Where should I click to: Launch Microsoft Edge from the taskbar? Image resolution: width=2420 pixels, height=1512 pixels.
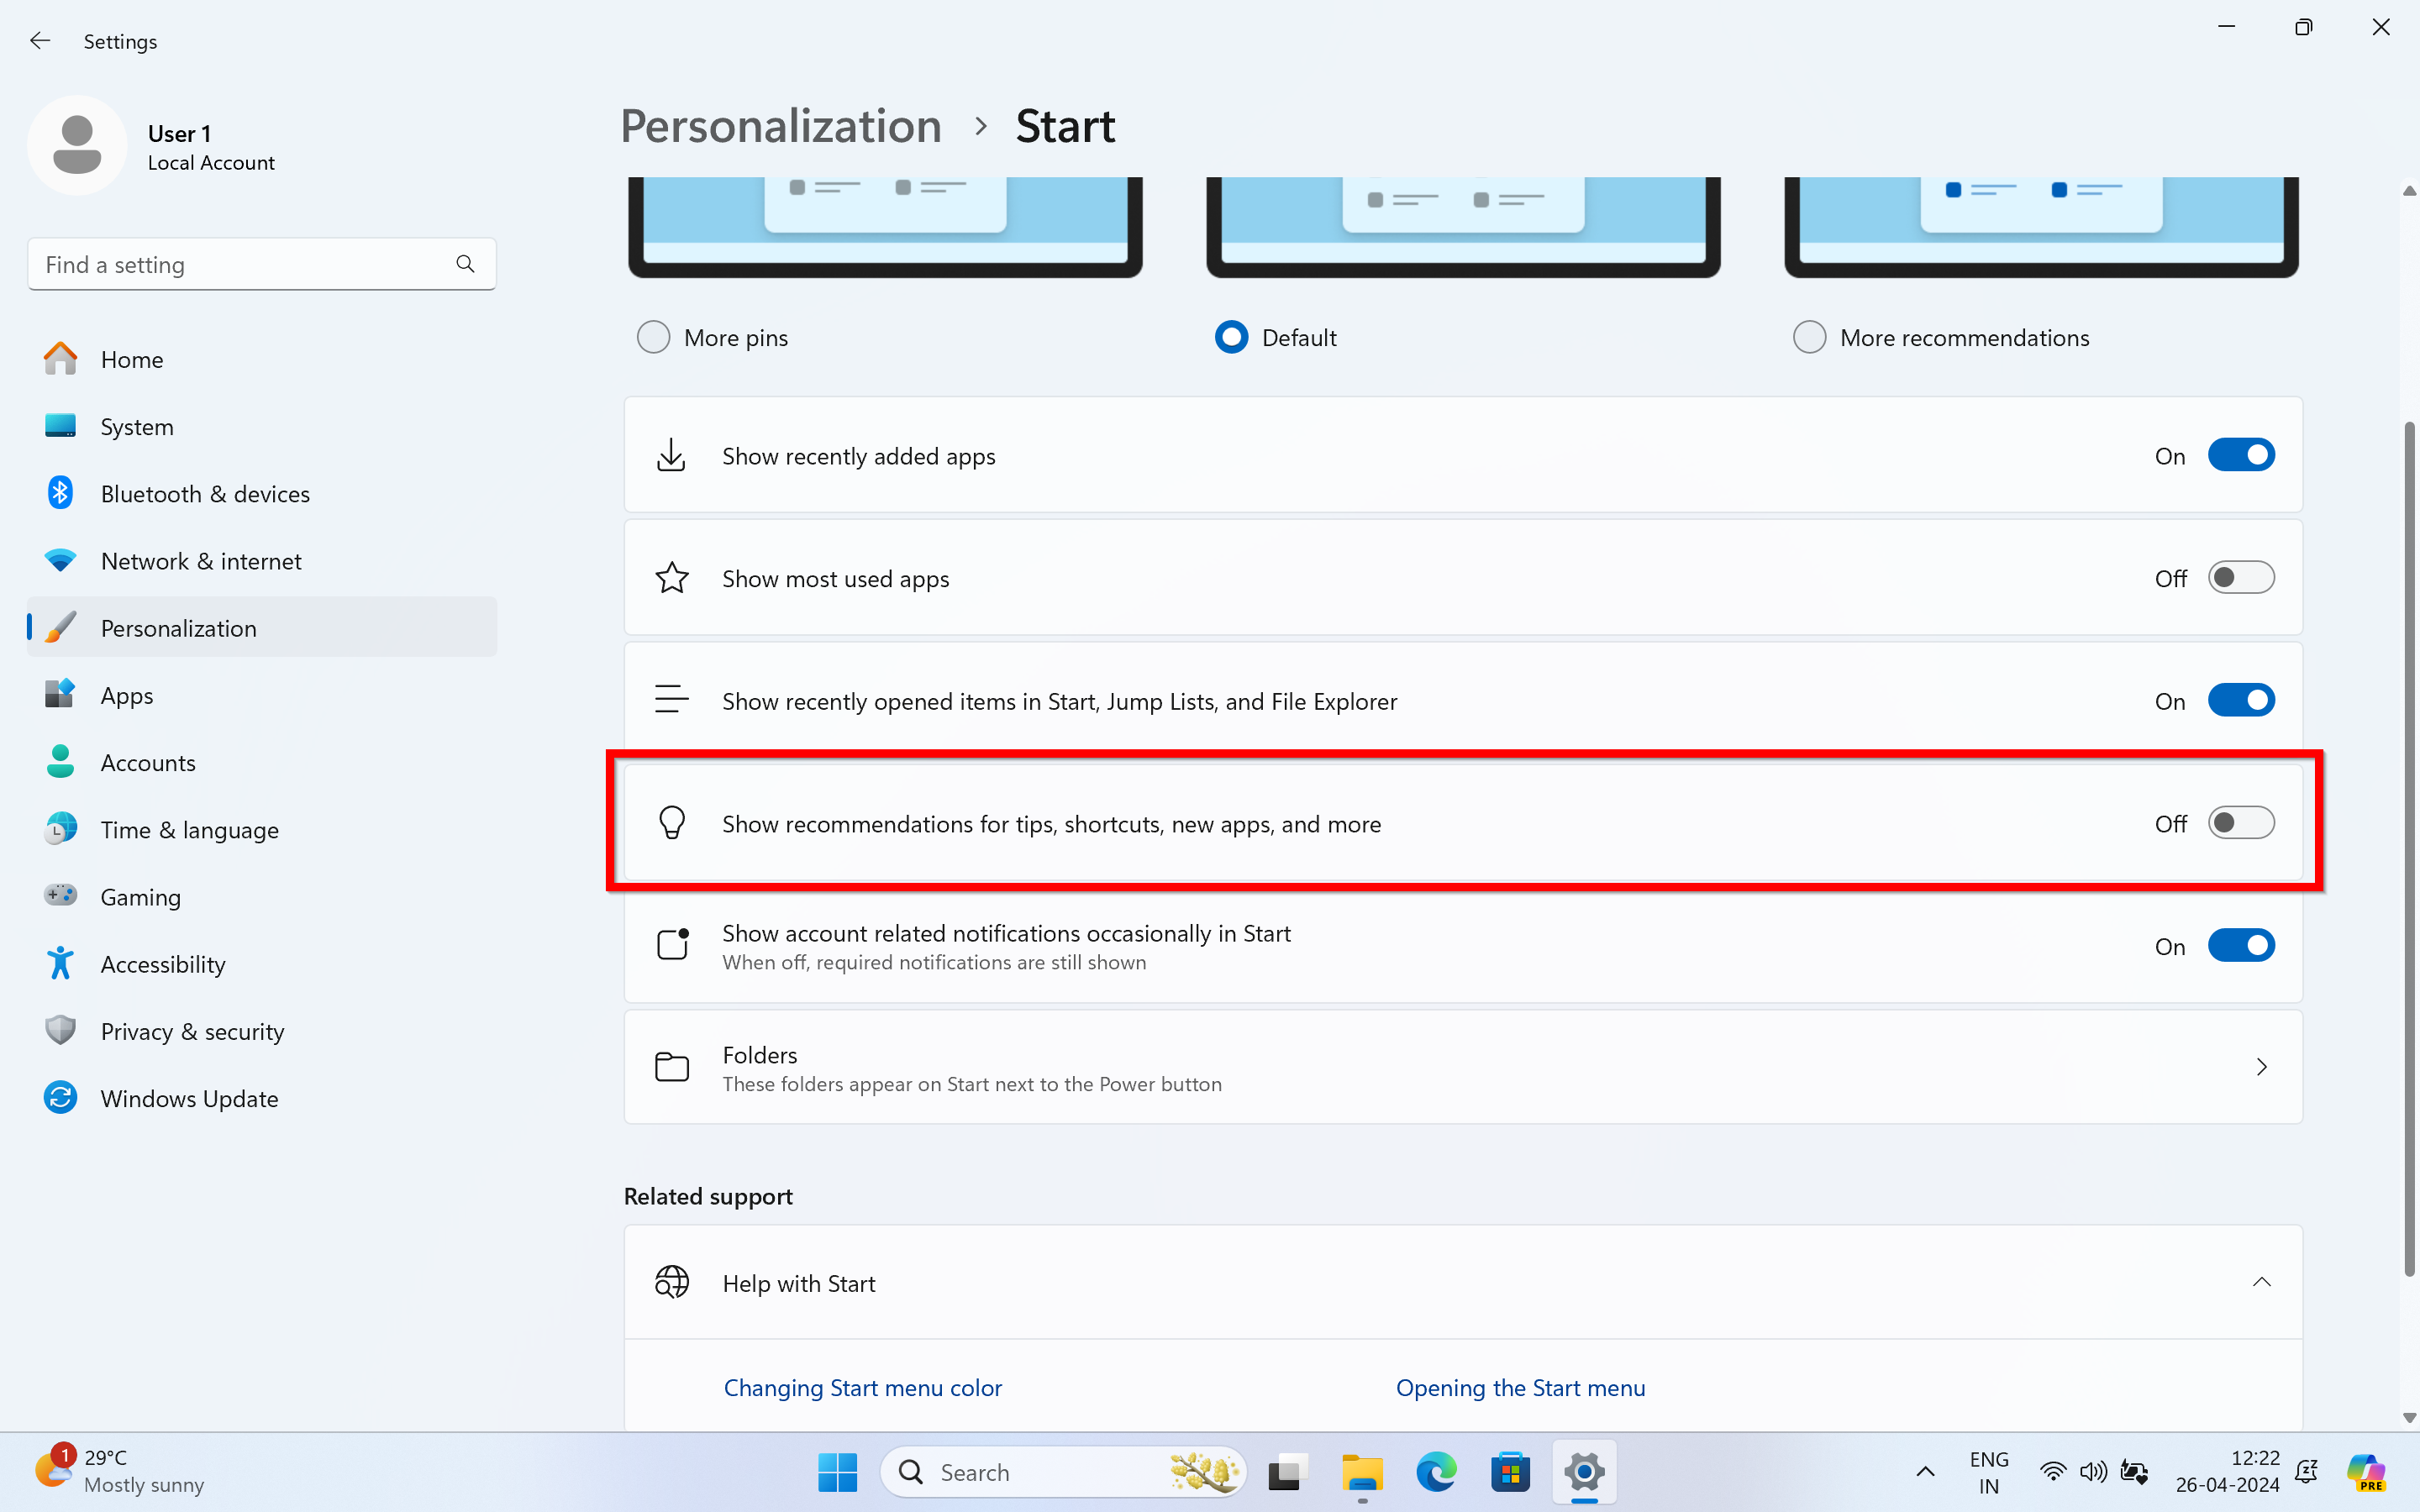coord(1436,1472)
